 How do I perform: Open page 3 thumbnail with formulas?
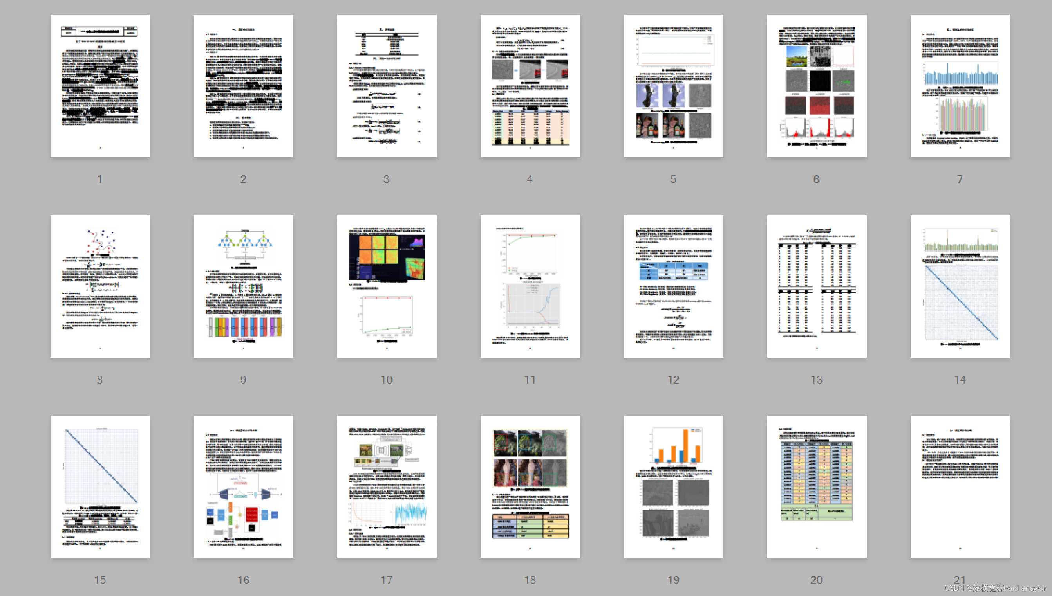coord(387,86)
